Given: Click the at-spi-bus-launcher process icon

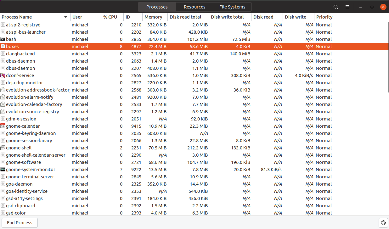Looking at the screenshot, I should (3, 32).
